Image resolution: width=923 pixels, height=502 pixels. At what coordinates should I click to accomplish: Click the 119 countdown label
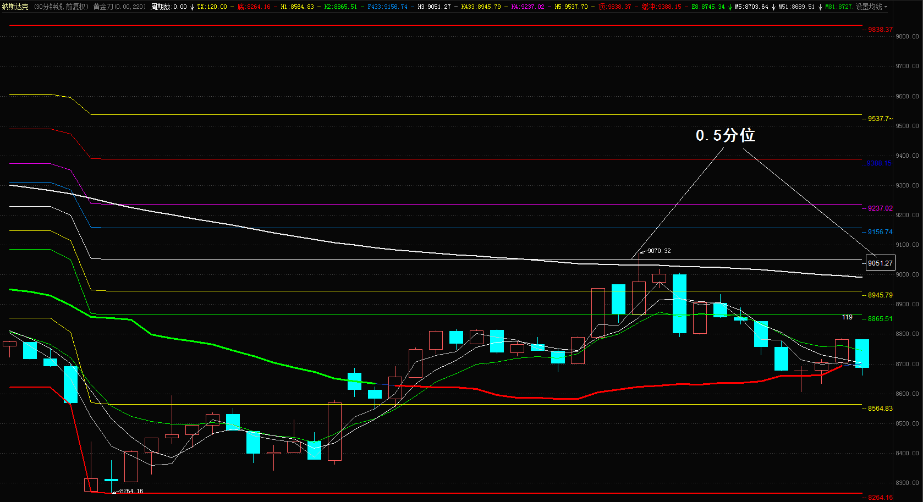(847, 317)
